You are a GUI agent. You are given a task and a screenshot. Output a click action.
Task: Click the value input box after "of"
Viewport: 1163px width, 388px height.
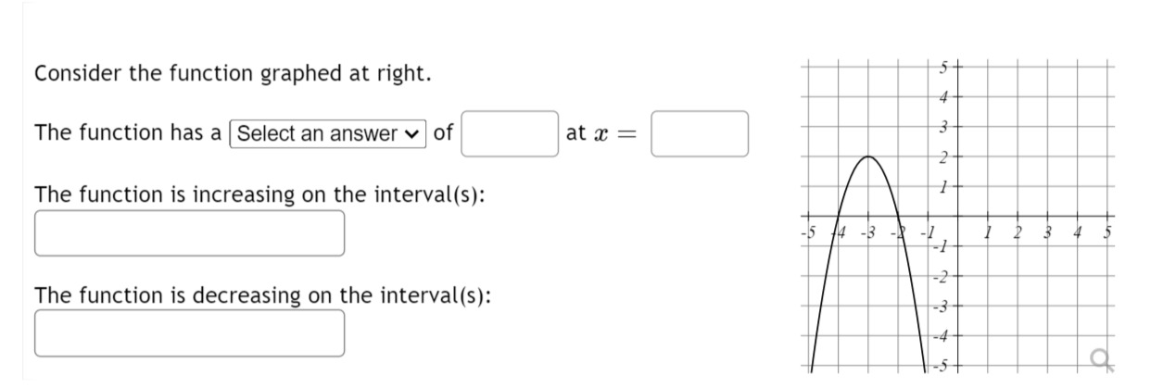coord(510,134)
